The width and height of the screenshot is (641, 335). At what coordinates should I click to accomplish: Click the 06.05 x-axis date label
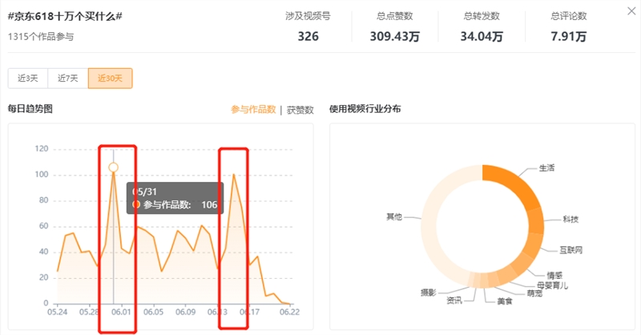pos(153,312)
